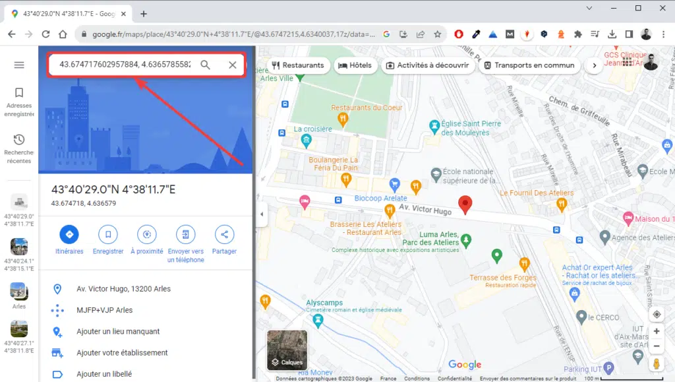Open recent searches (Recherches récentes)
The image size is (675, 382).
click(x=19, y=149)
